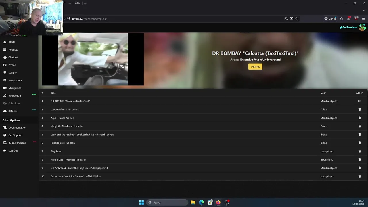Open the Firefox hamburger application menu
This screenshot has height=207, width=368.
[363, 19]
